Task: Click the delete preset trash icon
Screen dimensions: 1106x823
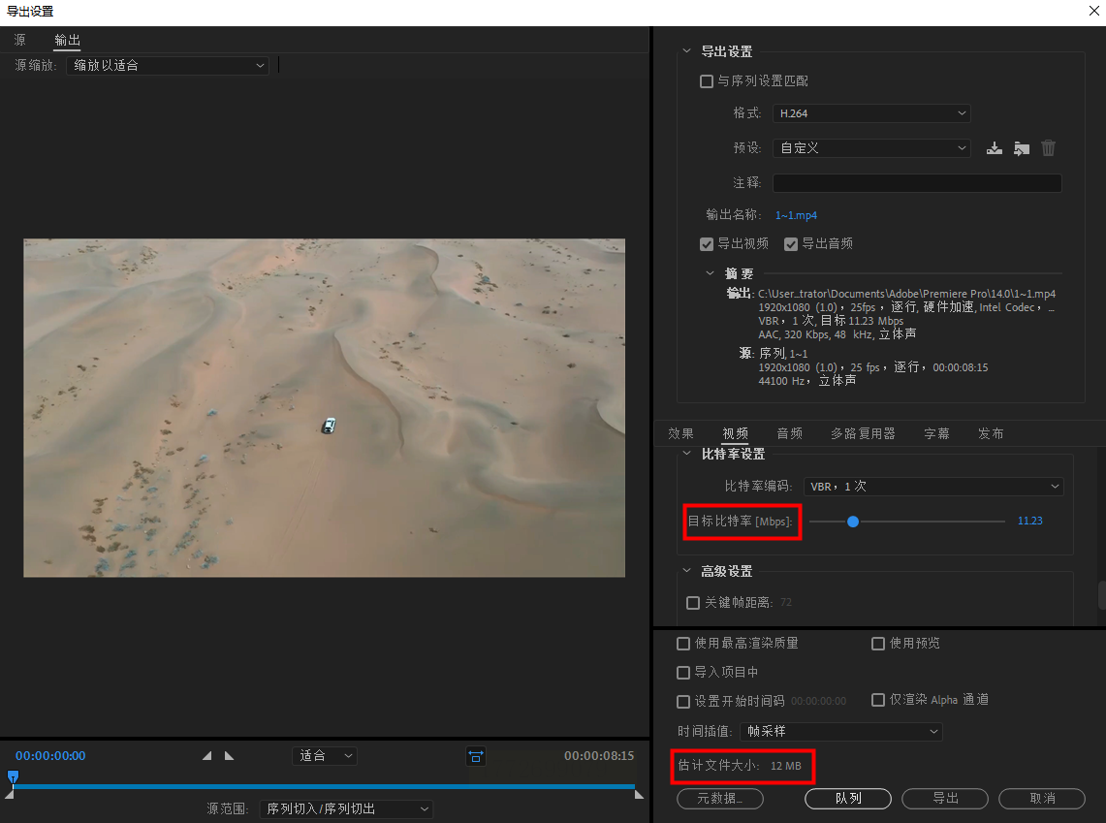Action: (x=1048, y=148)
